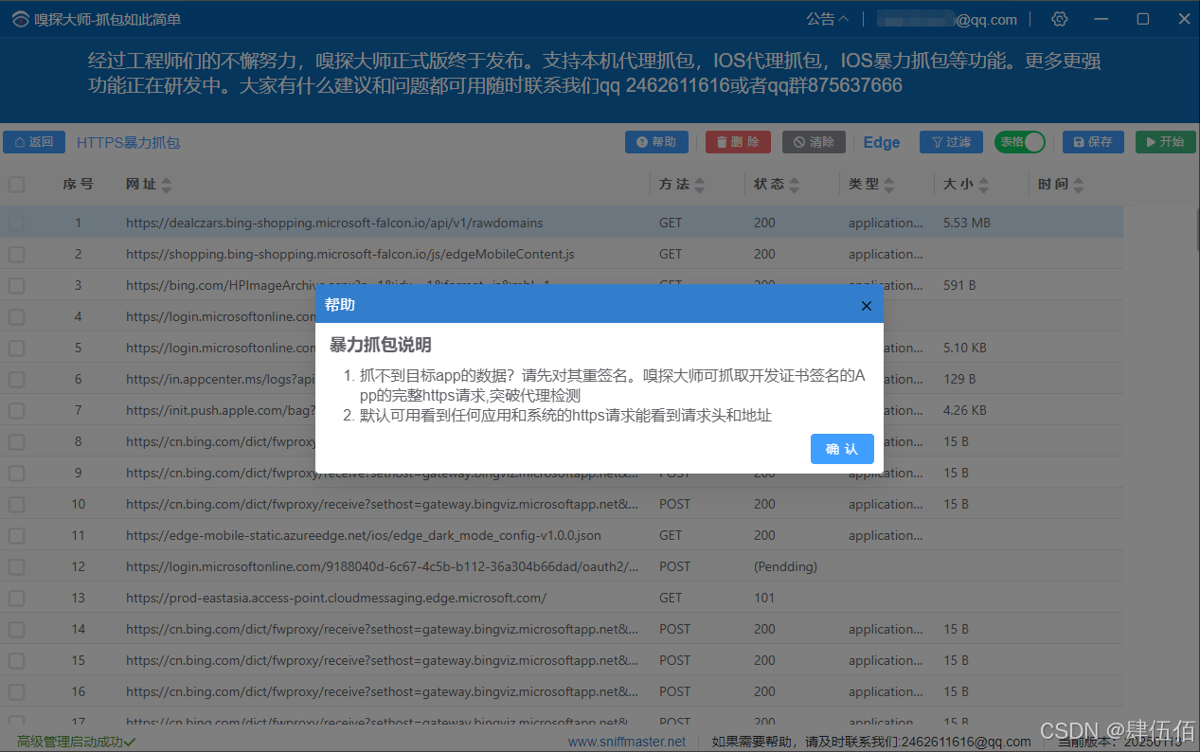Image resolution: width=1200 pixels, height=752 pixels.
Task: Click the gray 清除 clear button
Action: coord(814,142)
